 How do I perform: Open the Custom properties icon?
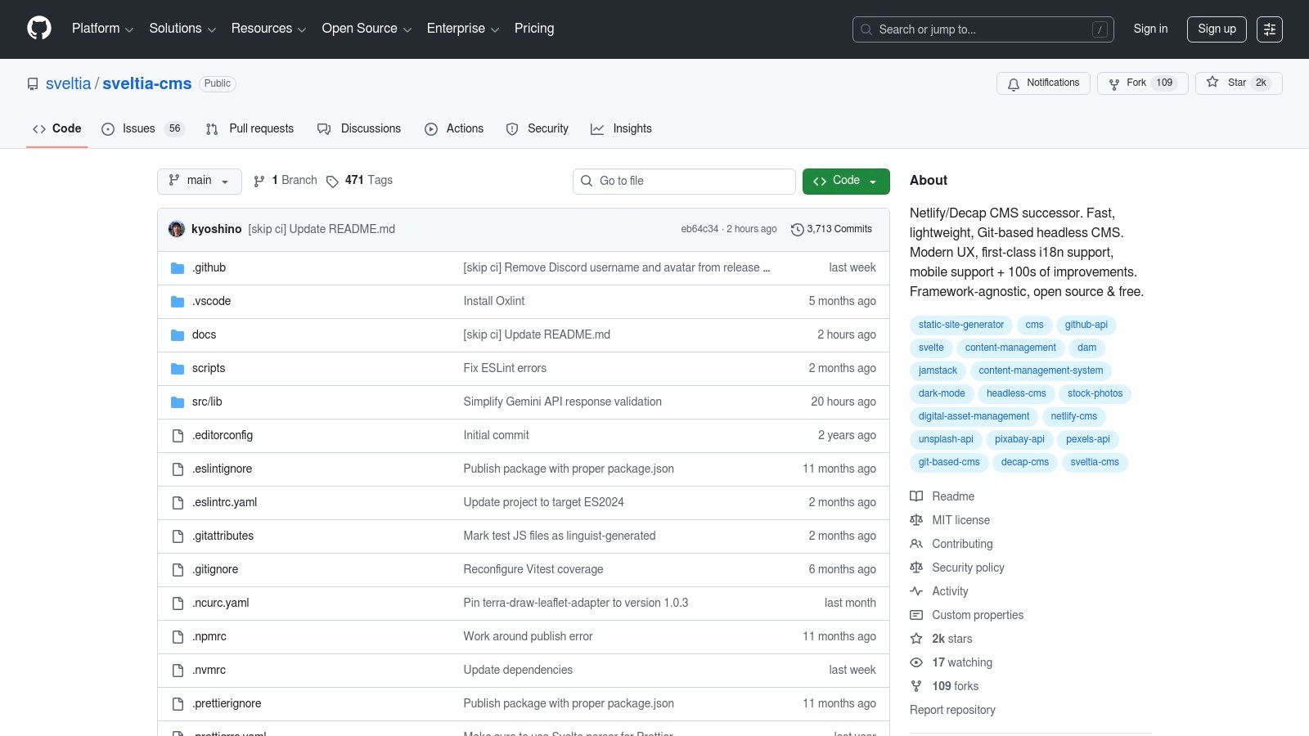(917, 615)
